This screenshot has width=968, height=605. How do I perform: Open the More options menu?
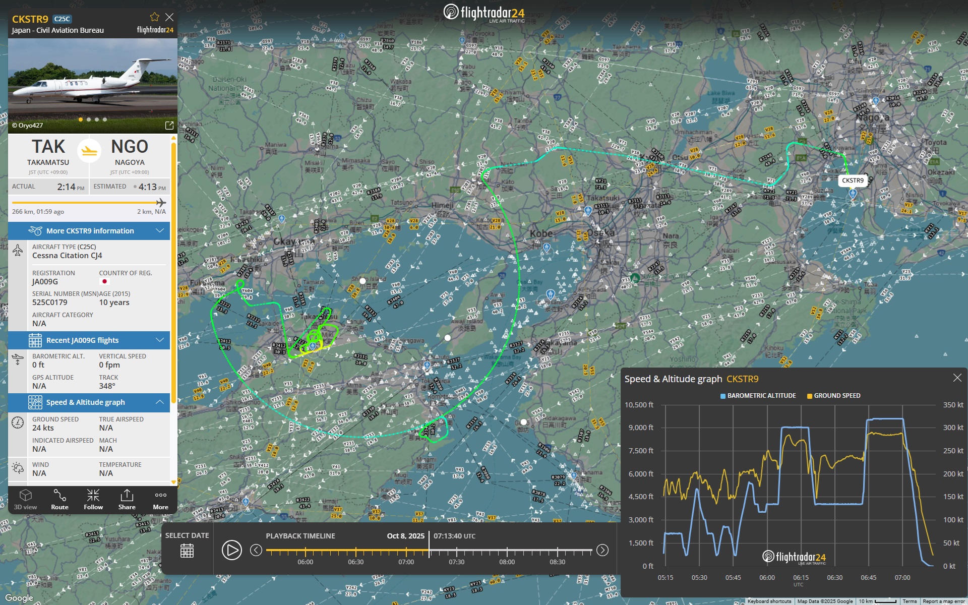click(160, 500)
